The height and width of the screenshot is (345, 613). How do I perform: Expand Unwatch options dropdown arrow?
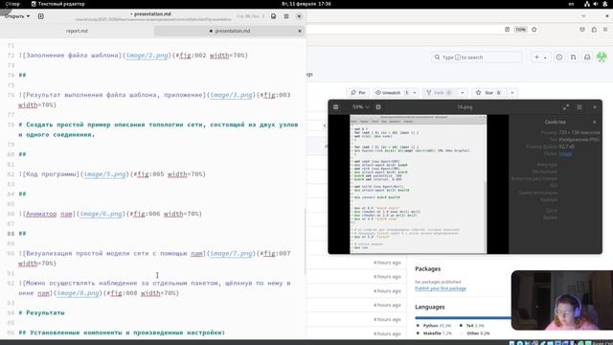pos(415,93)
